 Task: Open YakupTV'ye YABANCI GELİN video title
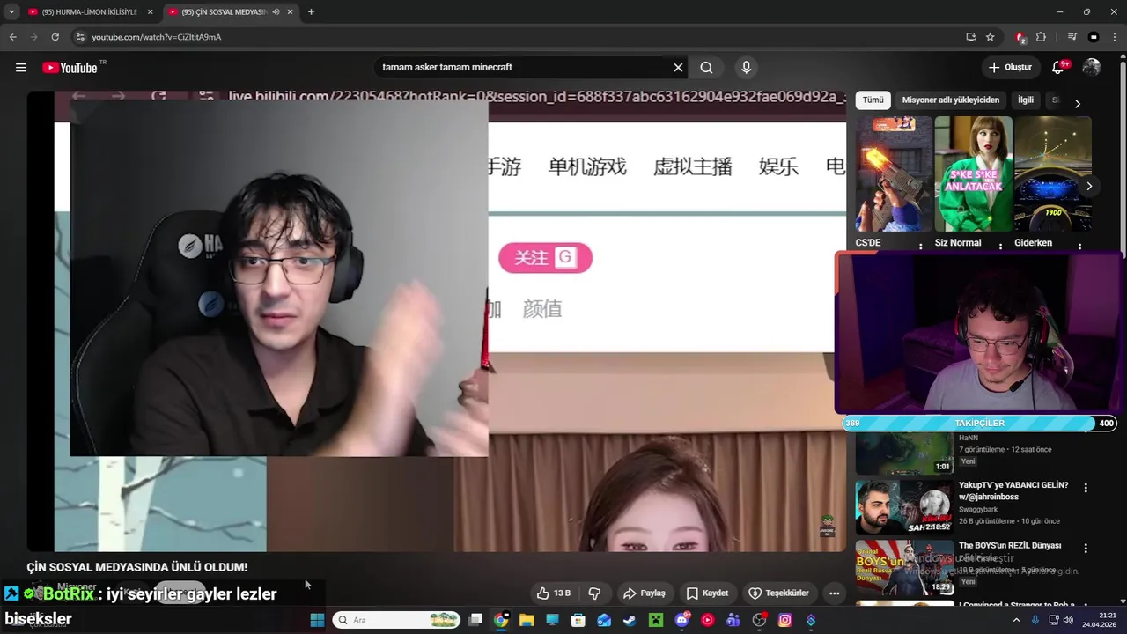1013,490
